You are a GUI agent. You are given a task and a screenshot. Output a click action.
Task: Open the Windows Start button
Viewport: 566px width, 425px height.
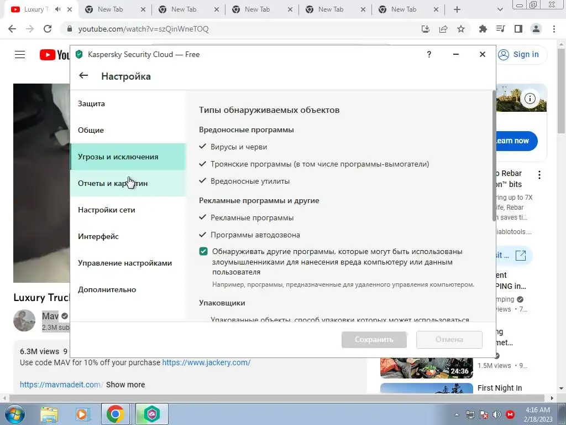[14, 414]
